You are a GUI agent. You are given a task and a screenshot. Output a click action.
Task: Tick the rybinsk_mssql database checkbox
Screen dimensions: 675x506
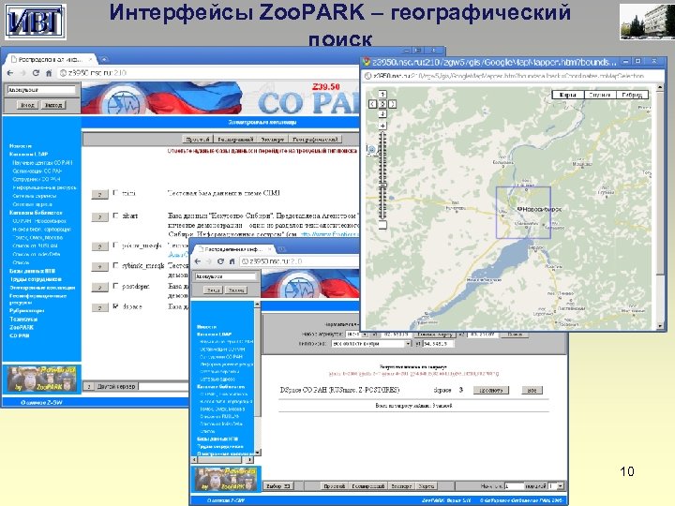115,265
